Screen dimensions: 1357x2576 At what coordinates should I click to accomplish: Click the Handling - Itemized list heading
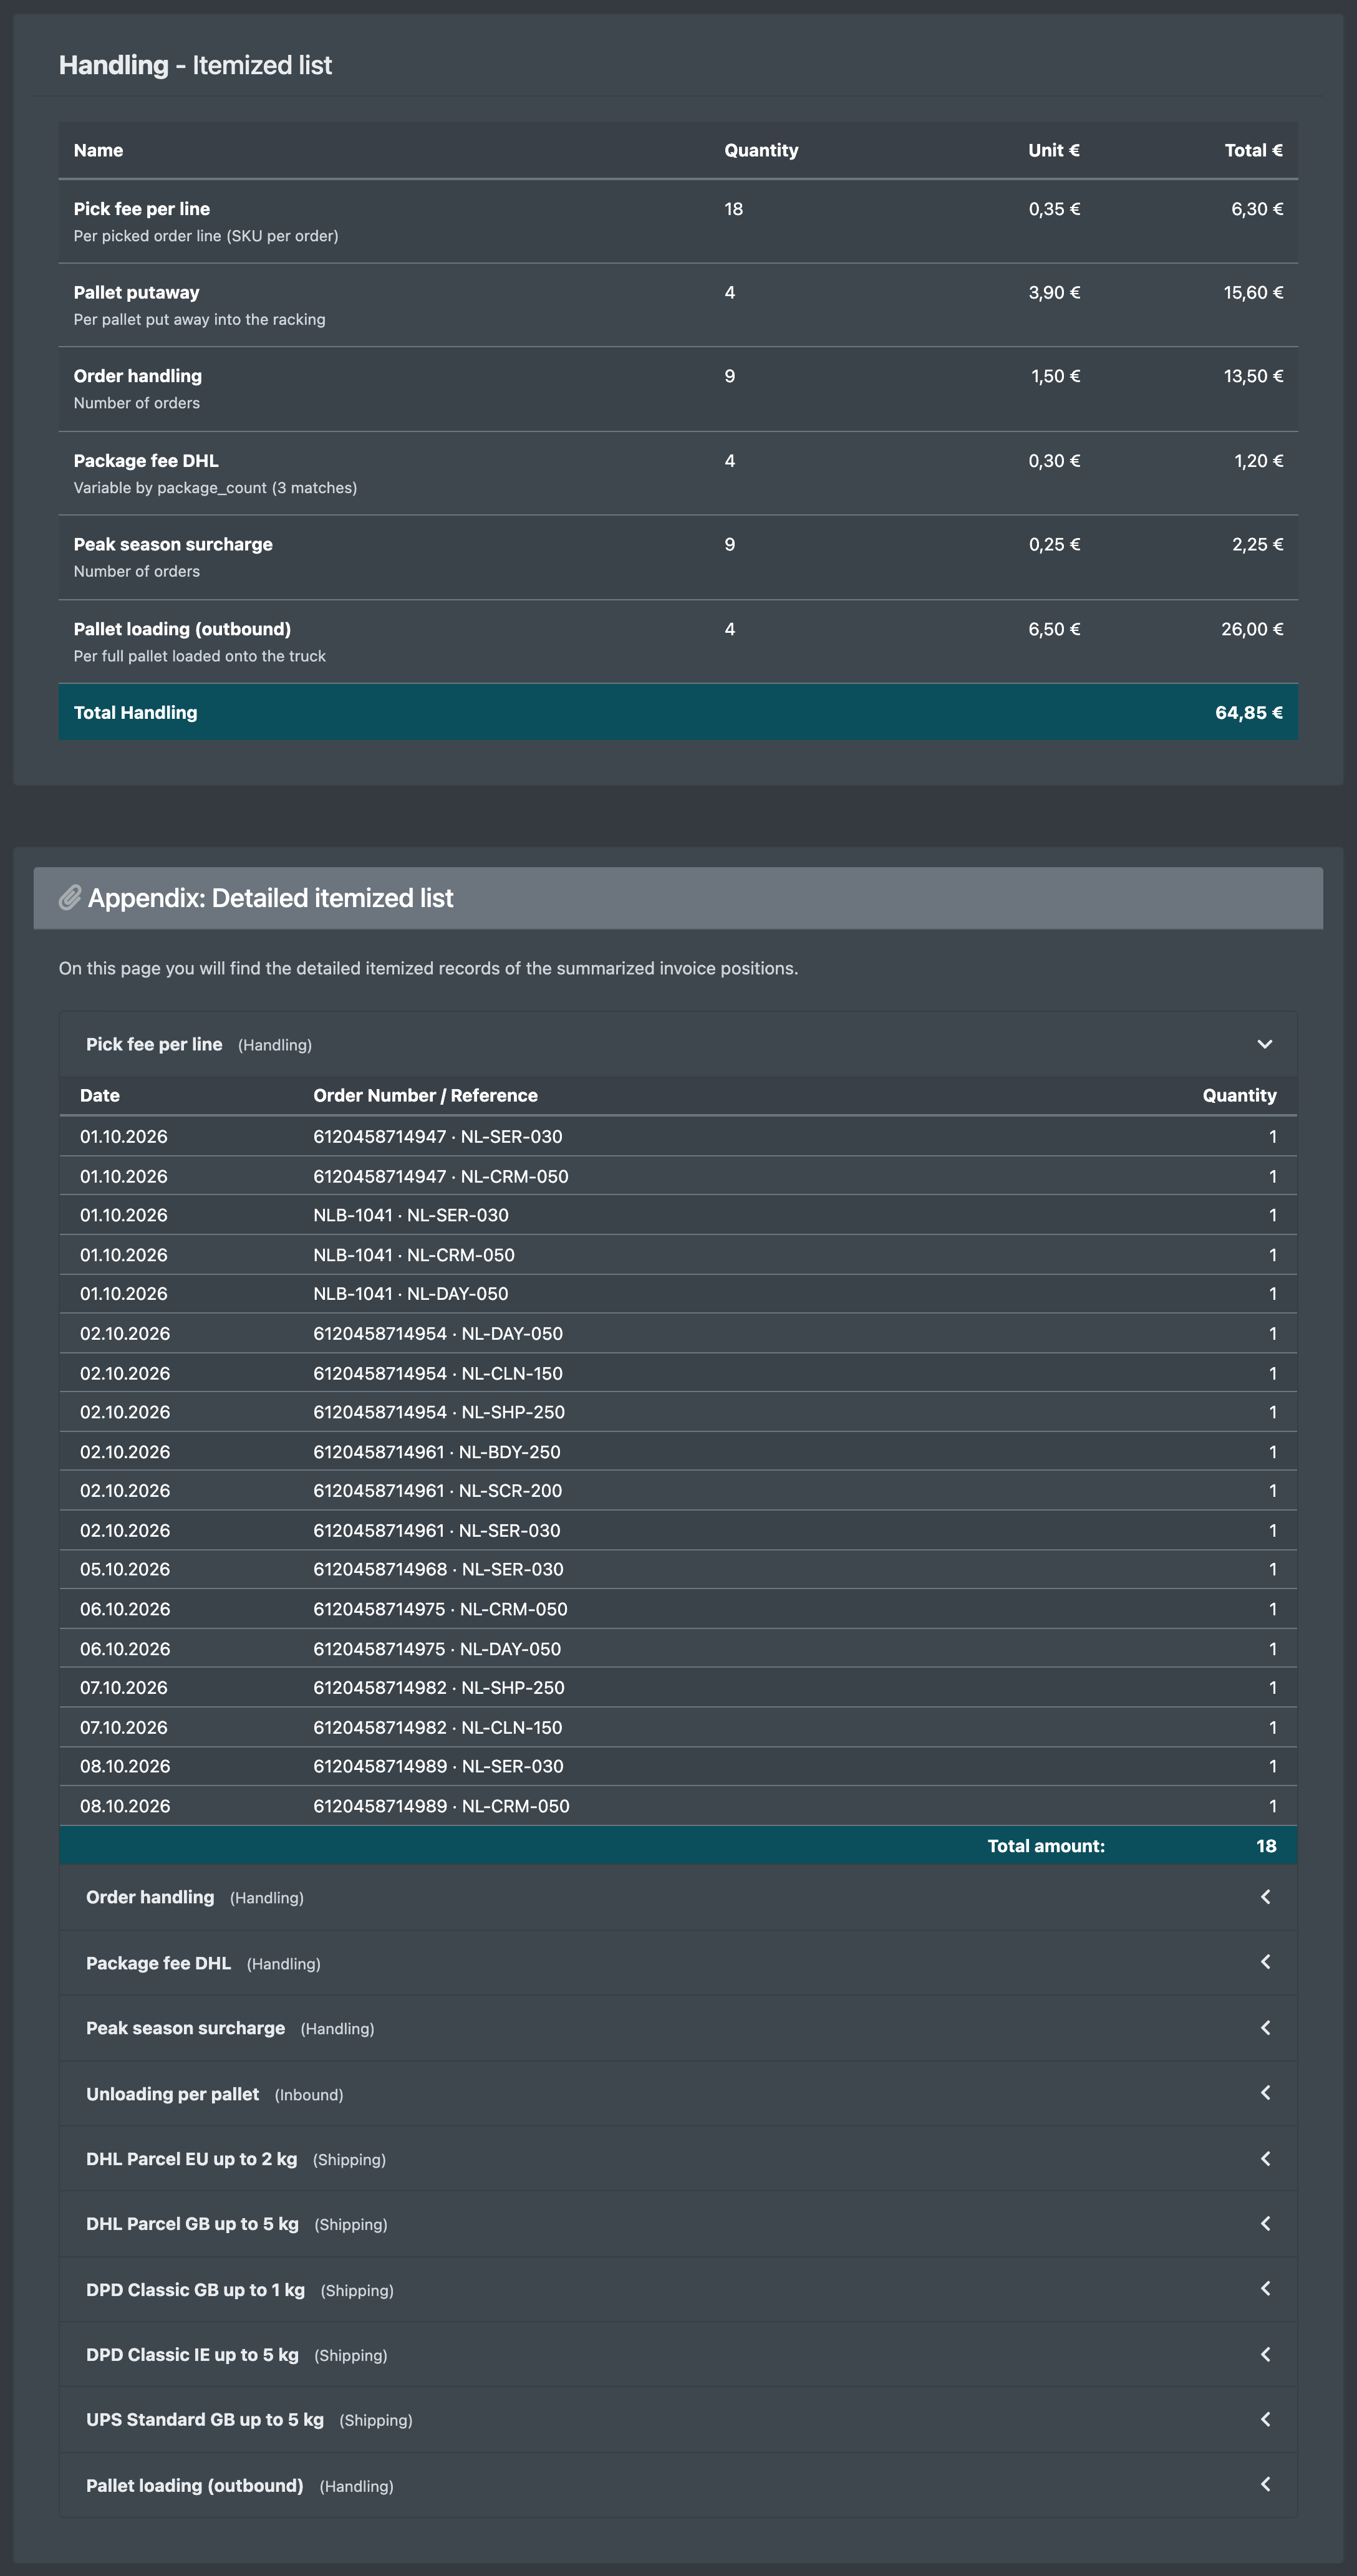pyautogui.click(x=195, y=65)
